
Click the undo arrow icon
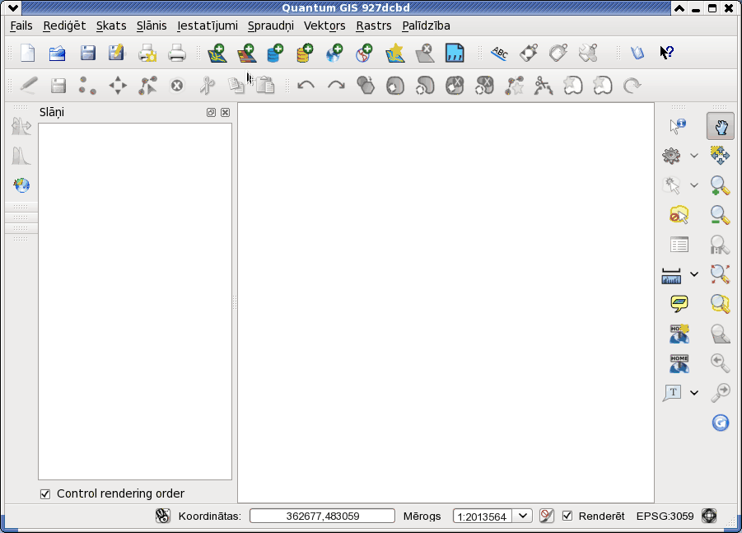[306, 85]
